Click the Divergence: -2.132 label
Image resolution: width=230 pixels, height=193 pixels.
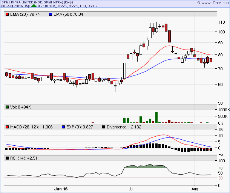coord(124,127)
